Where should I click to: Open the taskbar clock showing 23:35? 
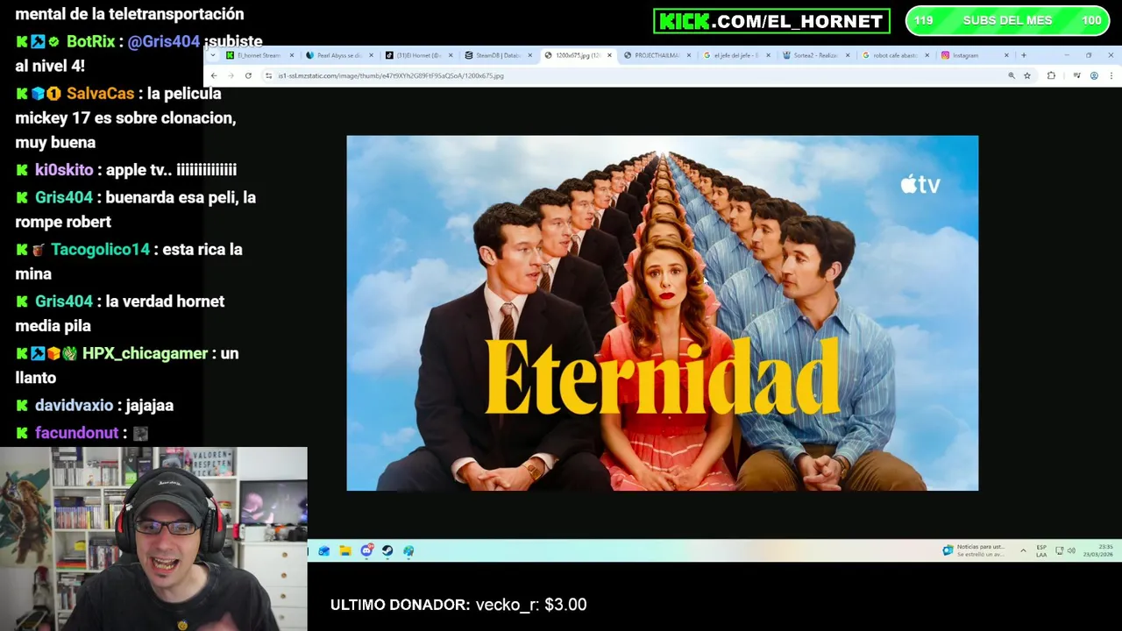(x=1098, y=550)
